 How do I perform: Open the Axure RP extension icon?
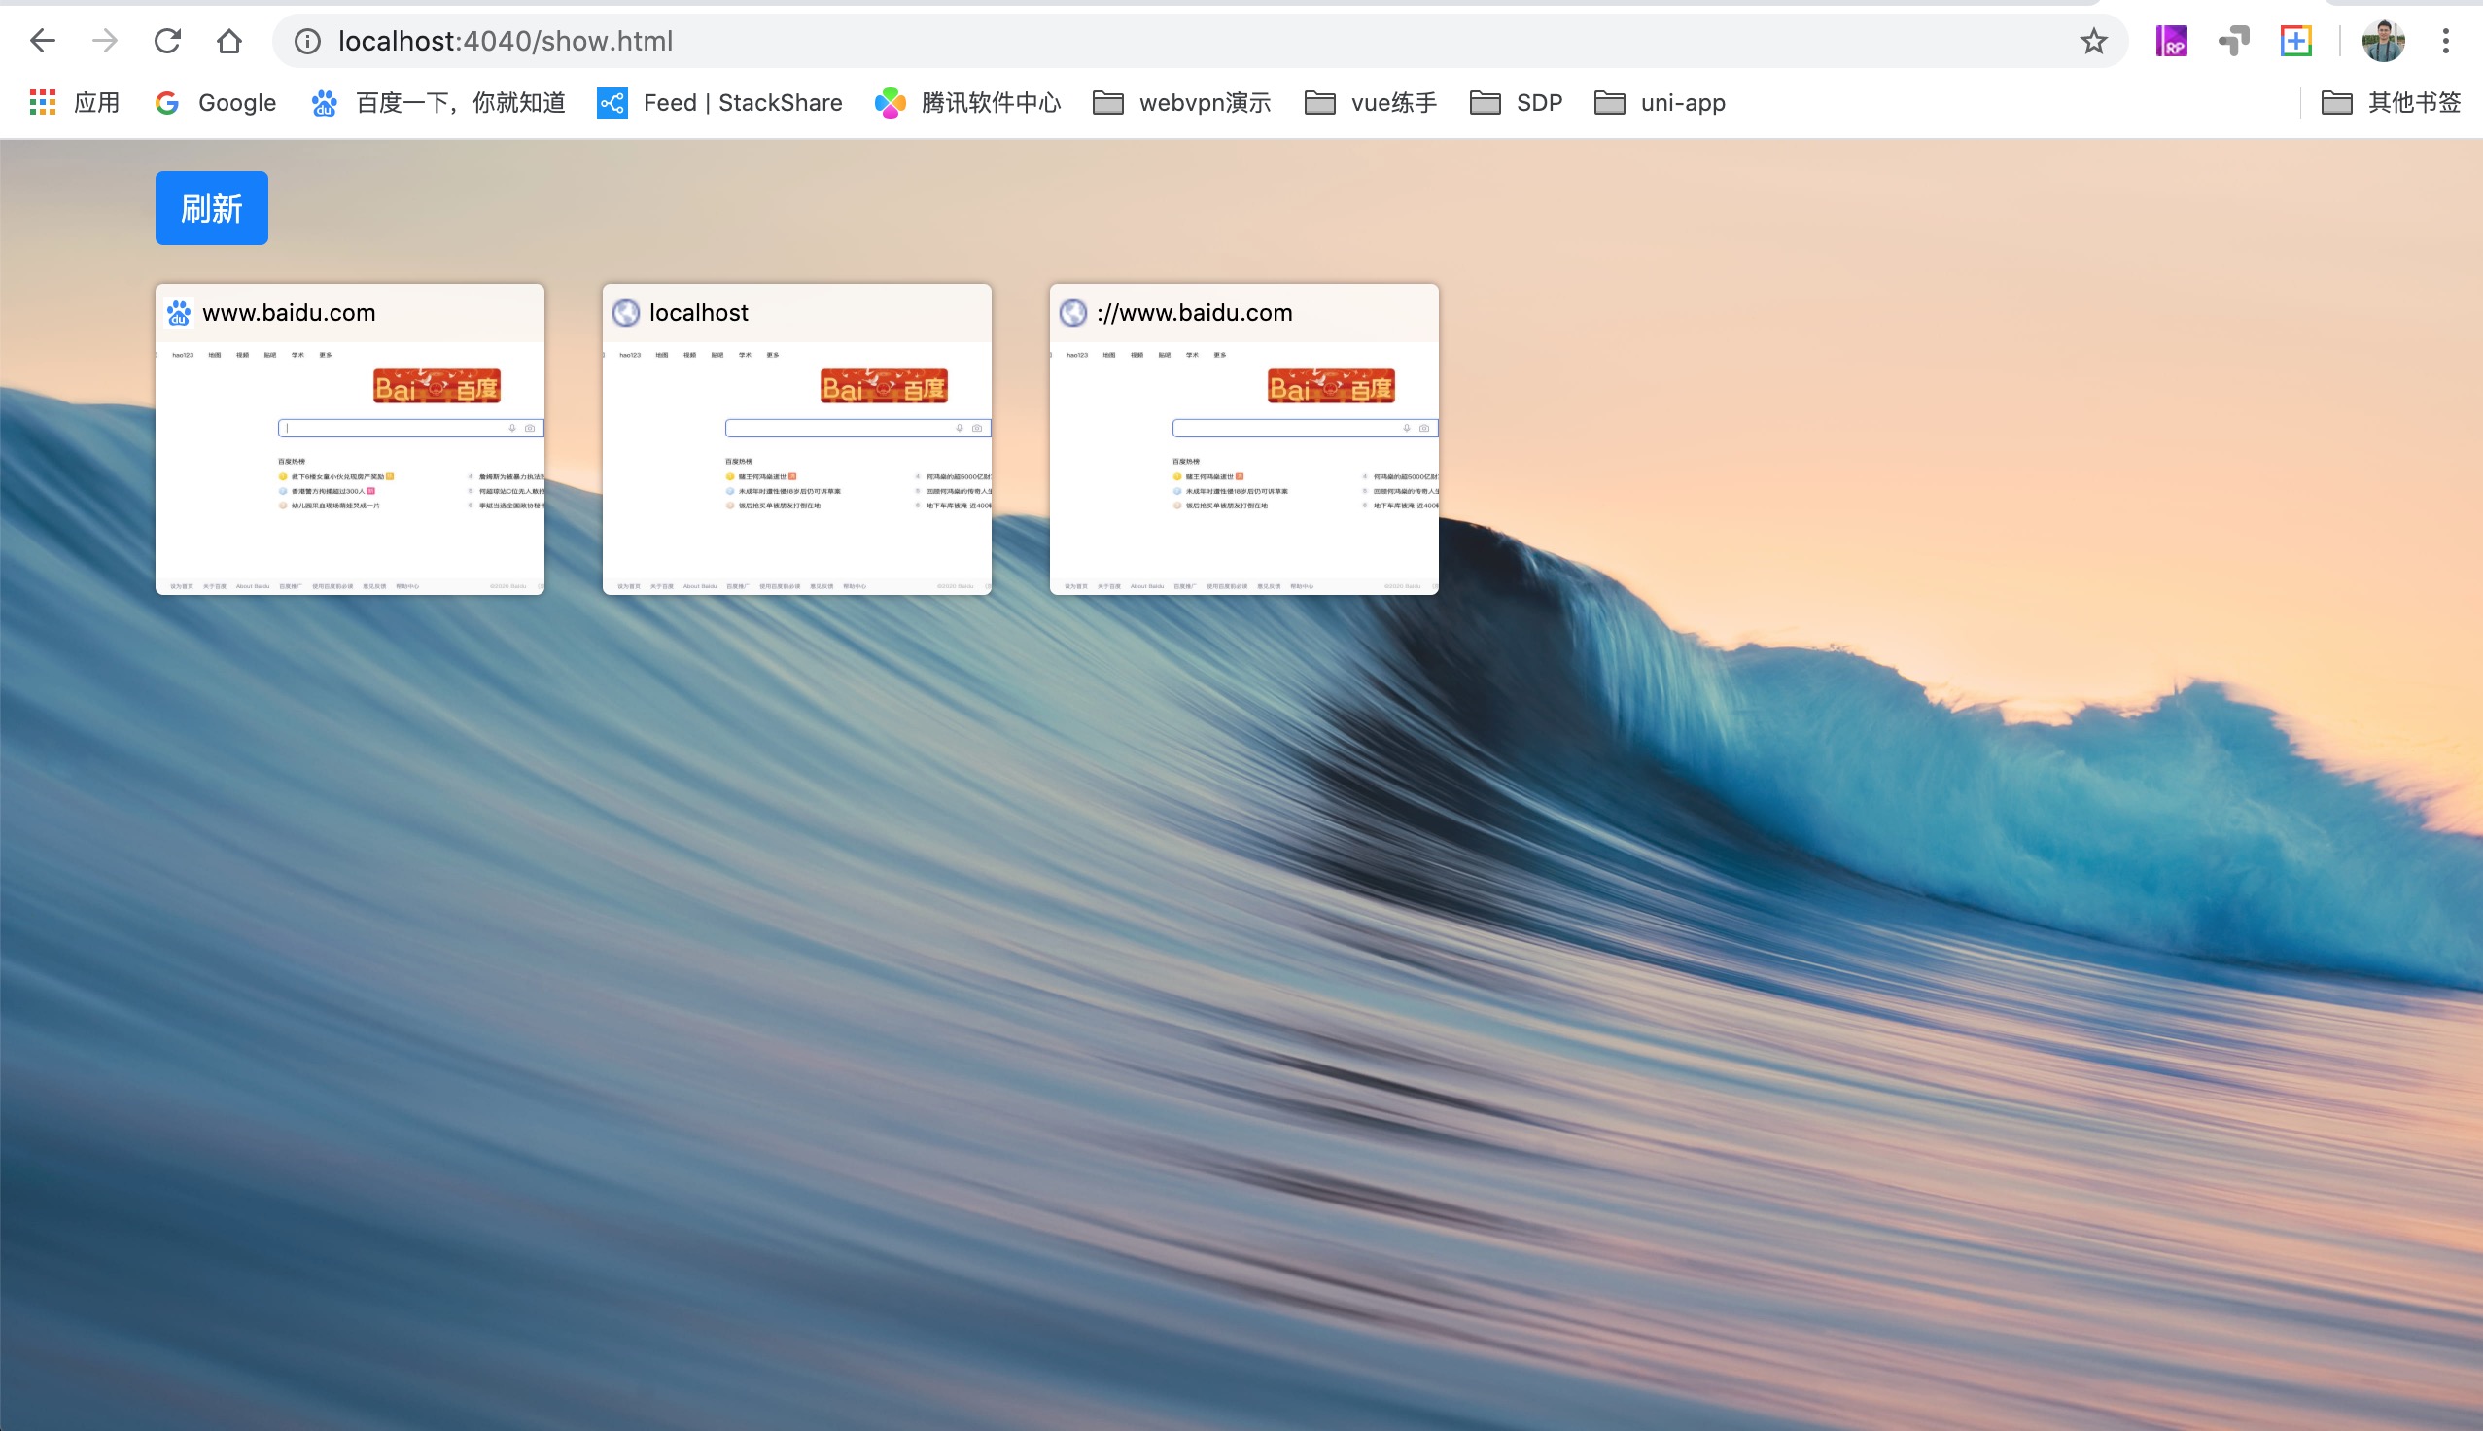pyautogui.click(x=2171, y=41)
